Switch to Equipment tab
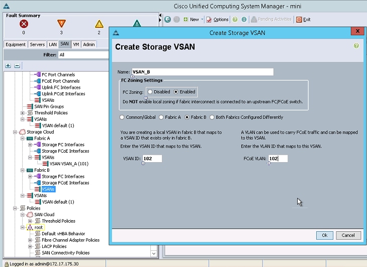The image size is (367, 267). (16, 44)
